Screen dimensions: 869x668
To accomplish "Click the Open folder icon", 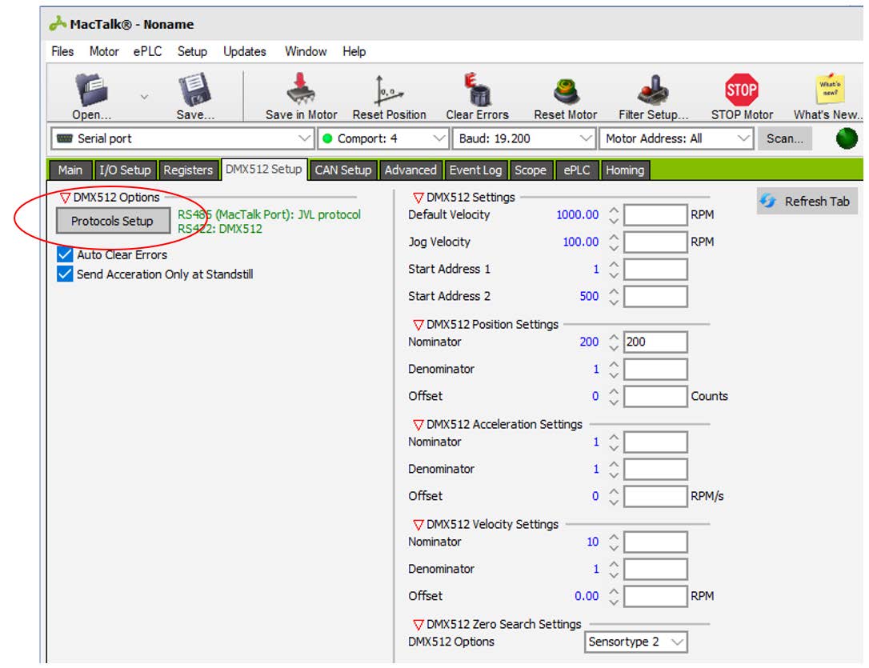I will (91, 90).
